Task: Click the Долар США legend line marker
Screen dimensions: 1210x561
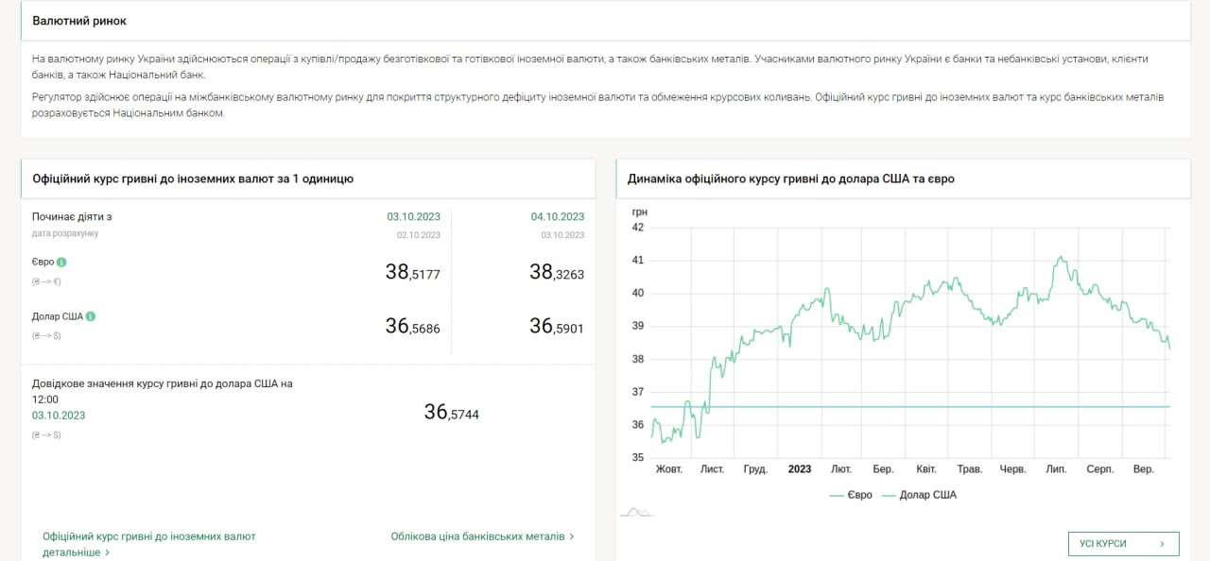Action: click(888, 495)
